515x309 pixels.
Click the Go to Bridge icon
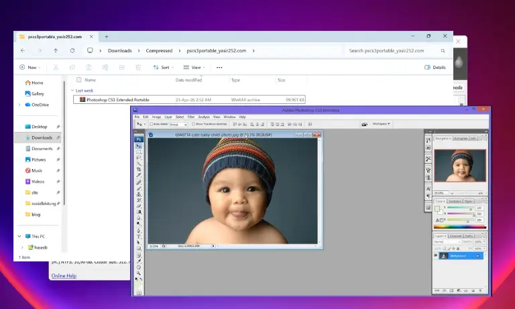[x=364, y=124]
